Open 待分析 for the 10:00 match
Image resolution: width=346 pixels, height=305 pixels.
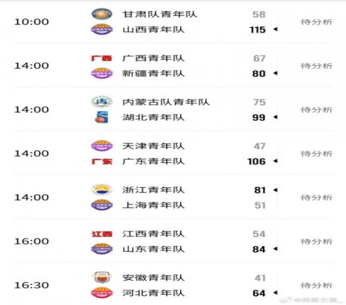click(316, 22)
